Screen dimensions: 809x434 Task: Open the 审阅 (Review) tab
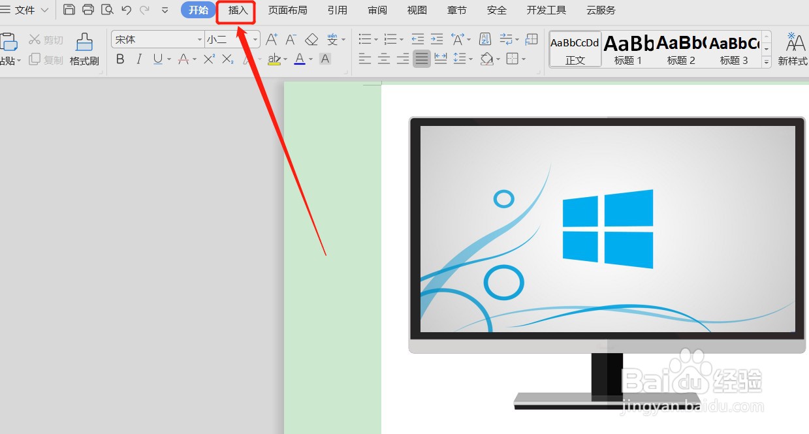(377, 10)
